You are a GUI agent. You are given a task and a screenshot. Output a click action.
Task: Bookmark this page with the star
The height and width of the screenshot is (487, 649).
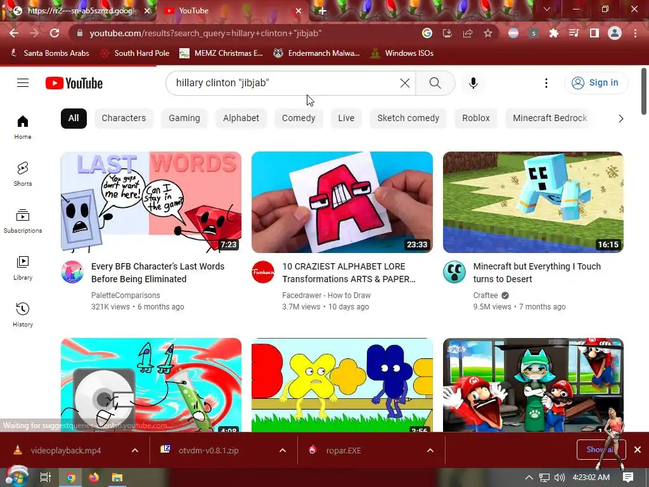[488, 33]
